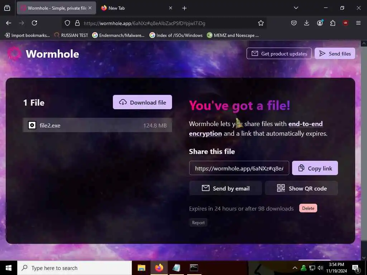Screen dimensions: 367x275
Task: Click the wormhole.app address bar
Action: click(x=164, y=23)
